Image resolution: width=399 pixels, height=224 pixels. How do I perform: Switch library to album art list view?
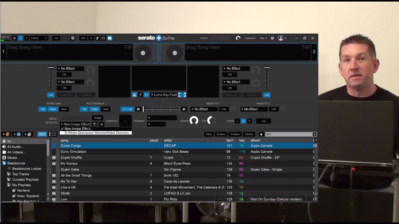[53, 134]
